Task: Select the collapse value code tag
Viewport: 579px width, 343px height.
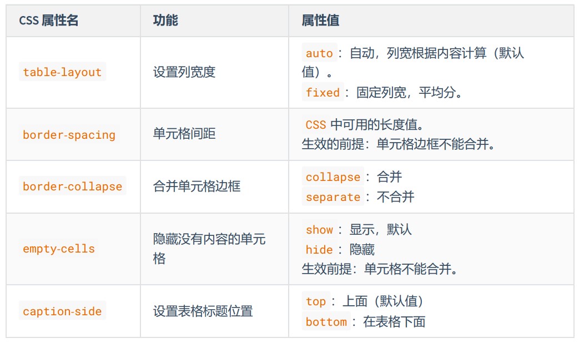Action: point(333,177)
